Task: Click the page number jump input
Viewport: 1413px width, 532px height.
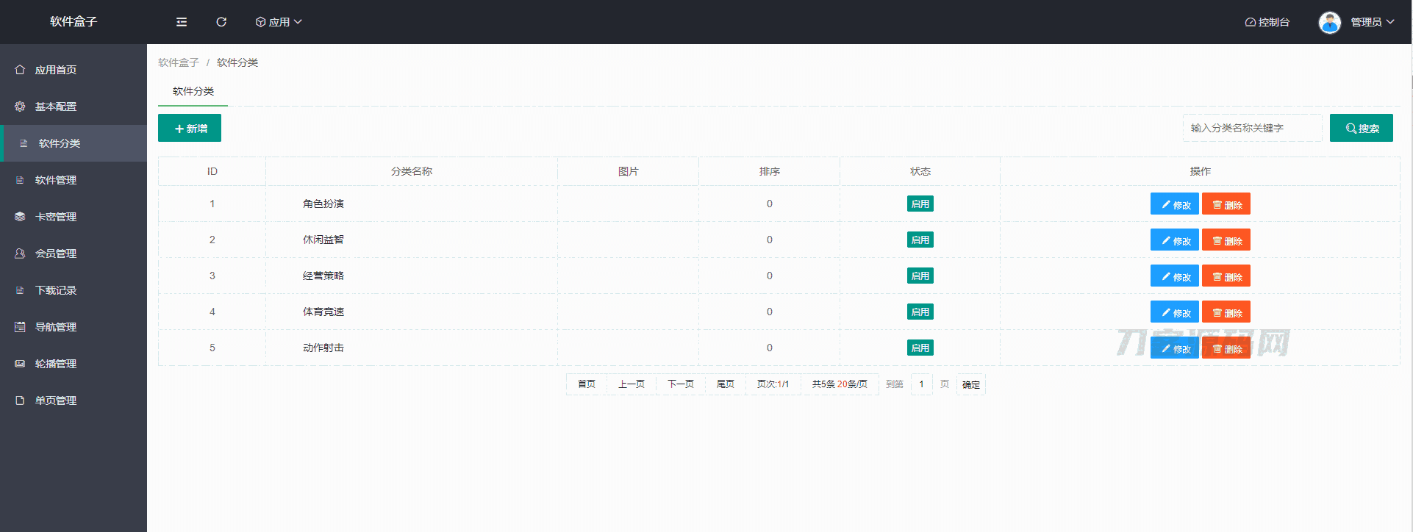Action: coord(921,384)
